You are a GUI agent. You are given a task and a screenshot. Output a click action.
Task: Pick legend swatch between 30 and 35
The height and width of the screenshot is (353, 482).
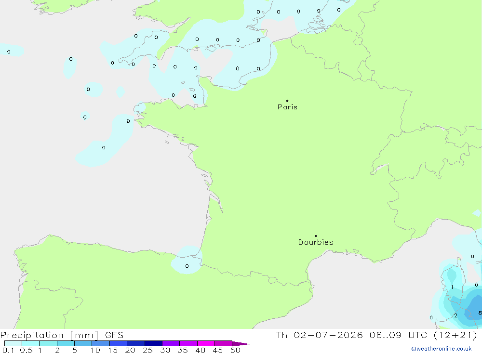(171, 343)
